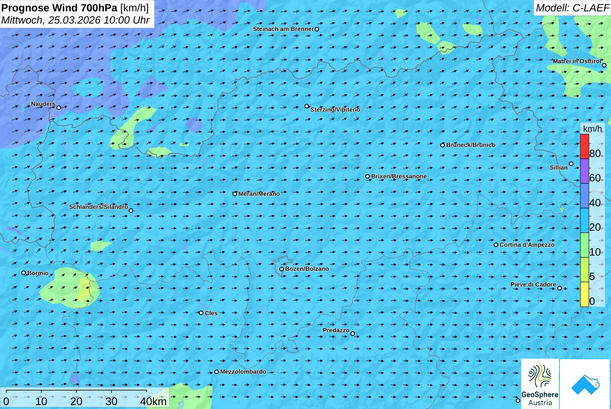Click the purple 60 km/h legend color
The width and height of the screenshot is (611, 409).
point(584,171)
